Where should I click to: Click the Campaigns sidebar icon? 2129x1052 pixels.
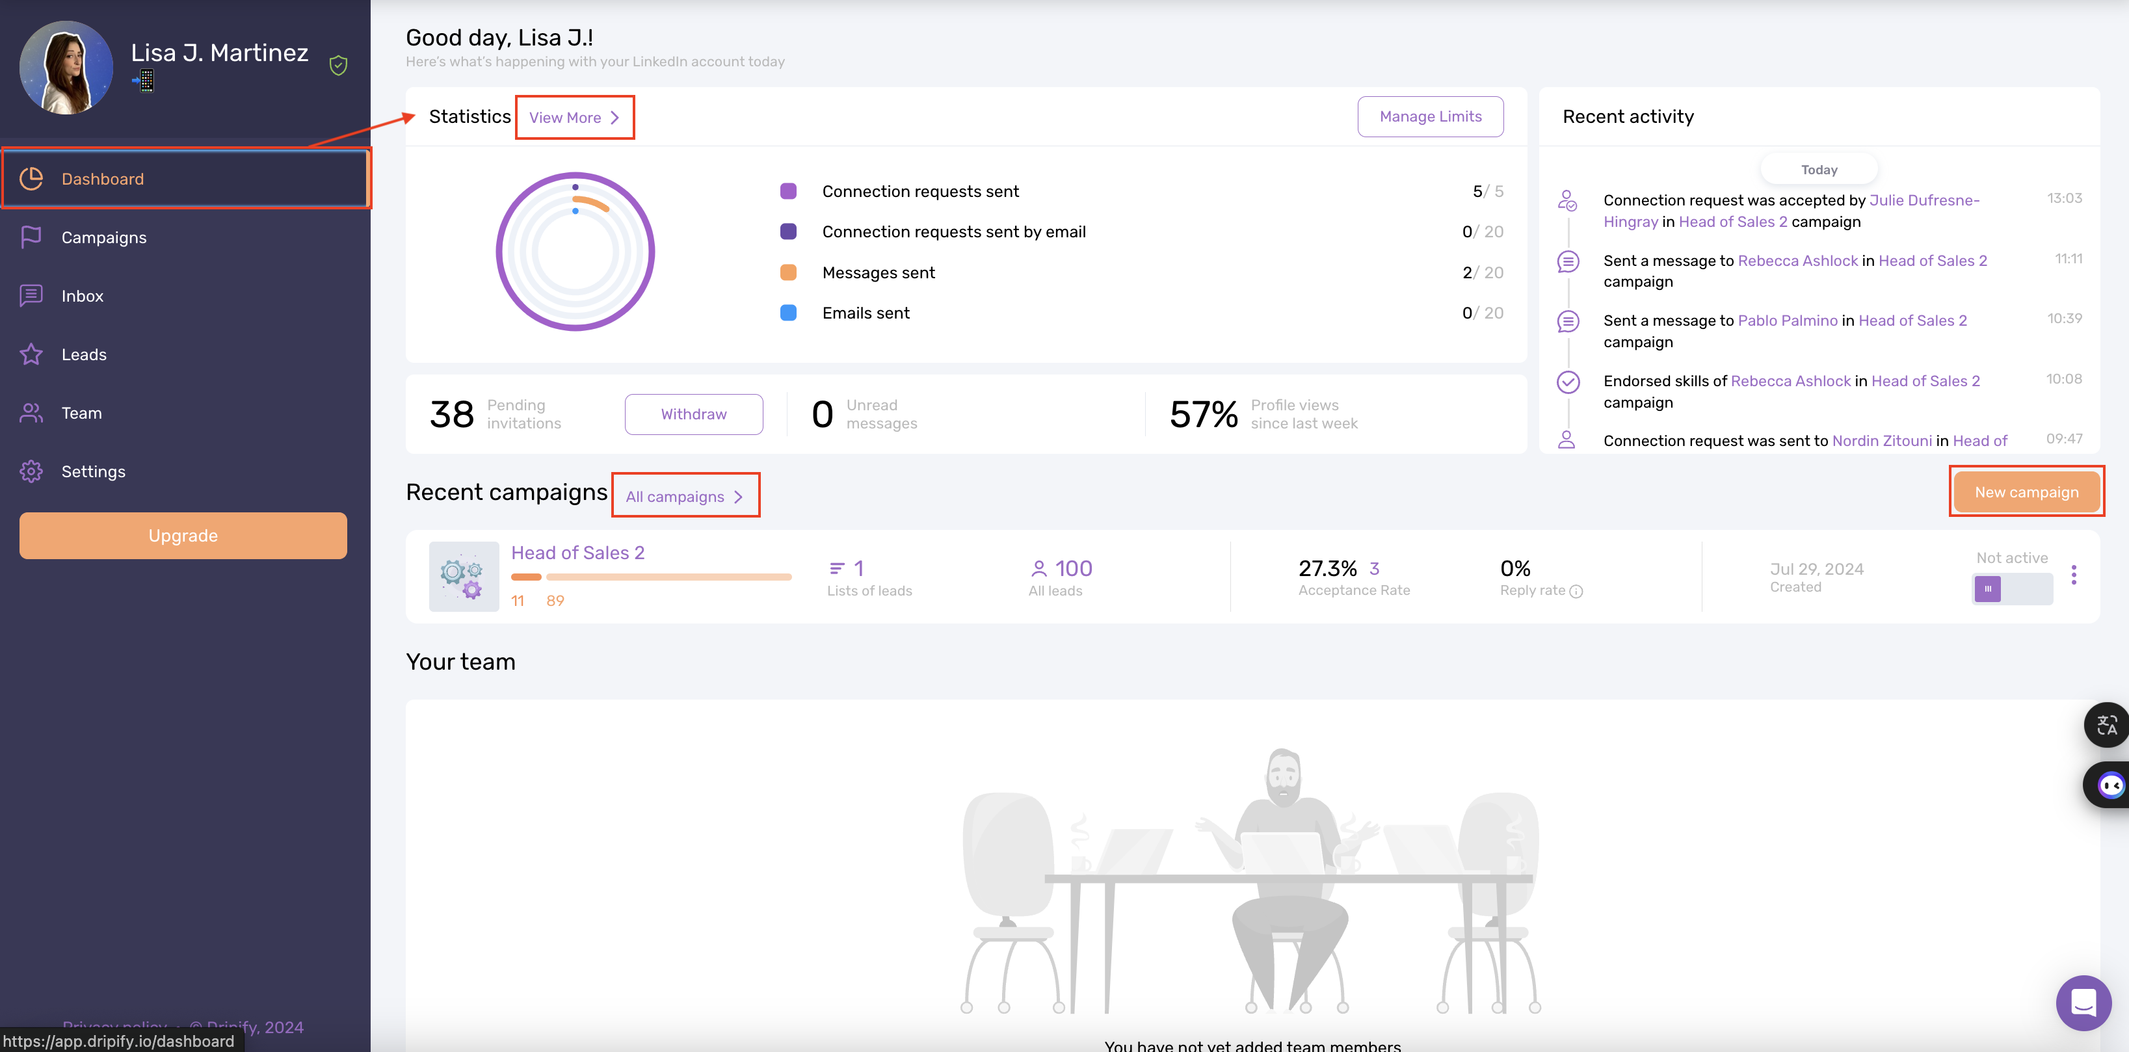pyautogui.click(x=33, y=237)
